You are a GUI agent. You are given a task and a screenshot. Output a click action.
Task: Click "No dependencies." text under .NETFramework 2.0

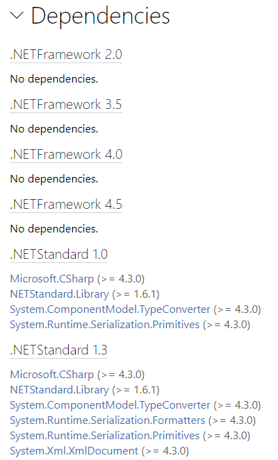pyautogui.click(x=54, y=79)
